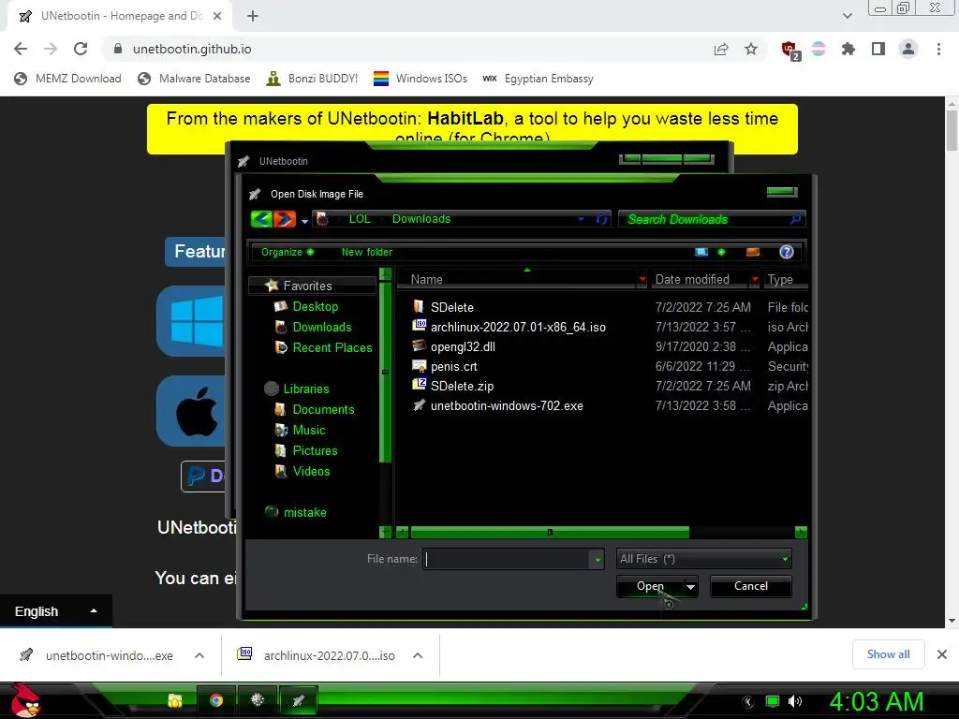The height and width of the screenshot is (719, 959).
Task: Toggle Chrome side panel icon
Action: click(878, 49)
